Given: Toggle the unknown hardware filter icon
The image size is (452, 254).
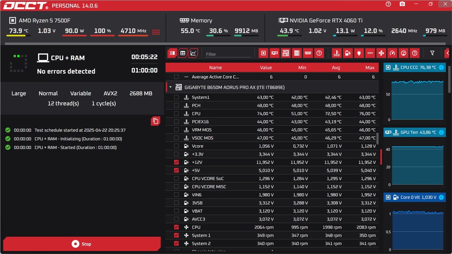Looking at the screenshot, I should coord(319,53).
